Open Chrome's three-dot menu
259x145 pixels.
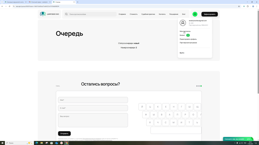(x=257, y=6)
